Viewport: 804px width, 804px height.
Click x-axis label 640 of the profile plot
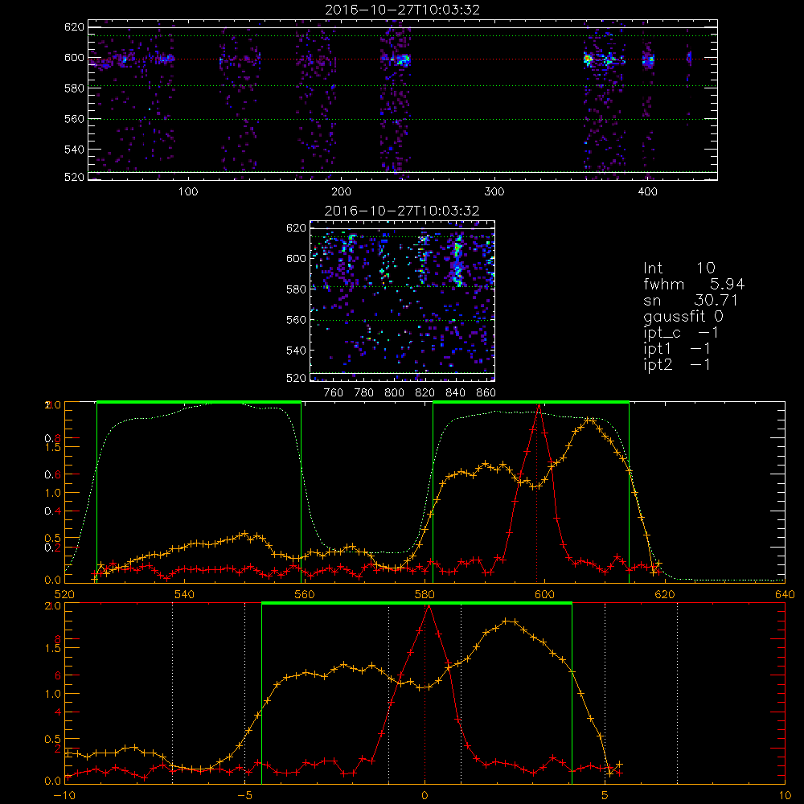pos(785,594)
